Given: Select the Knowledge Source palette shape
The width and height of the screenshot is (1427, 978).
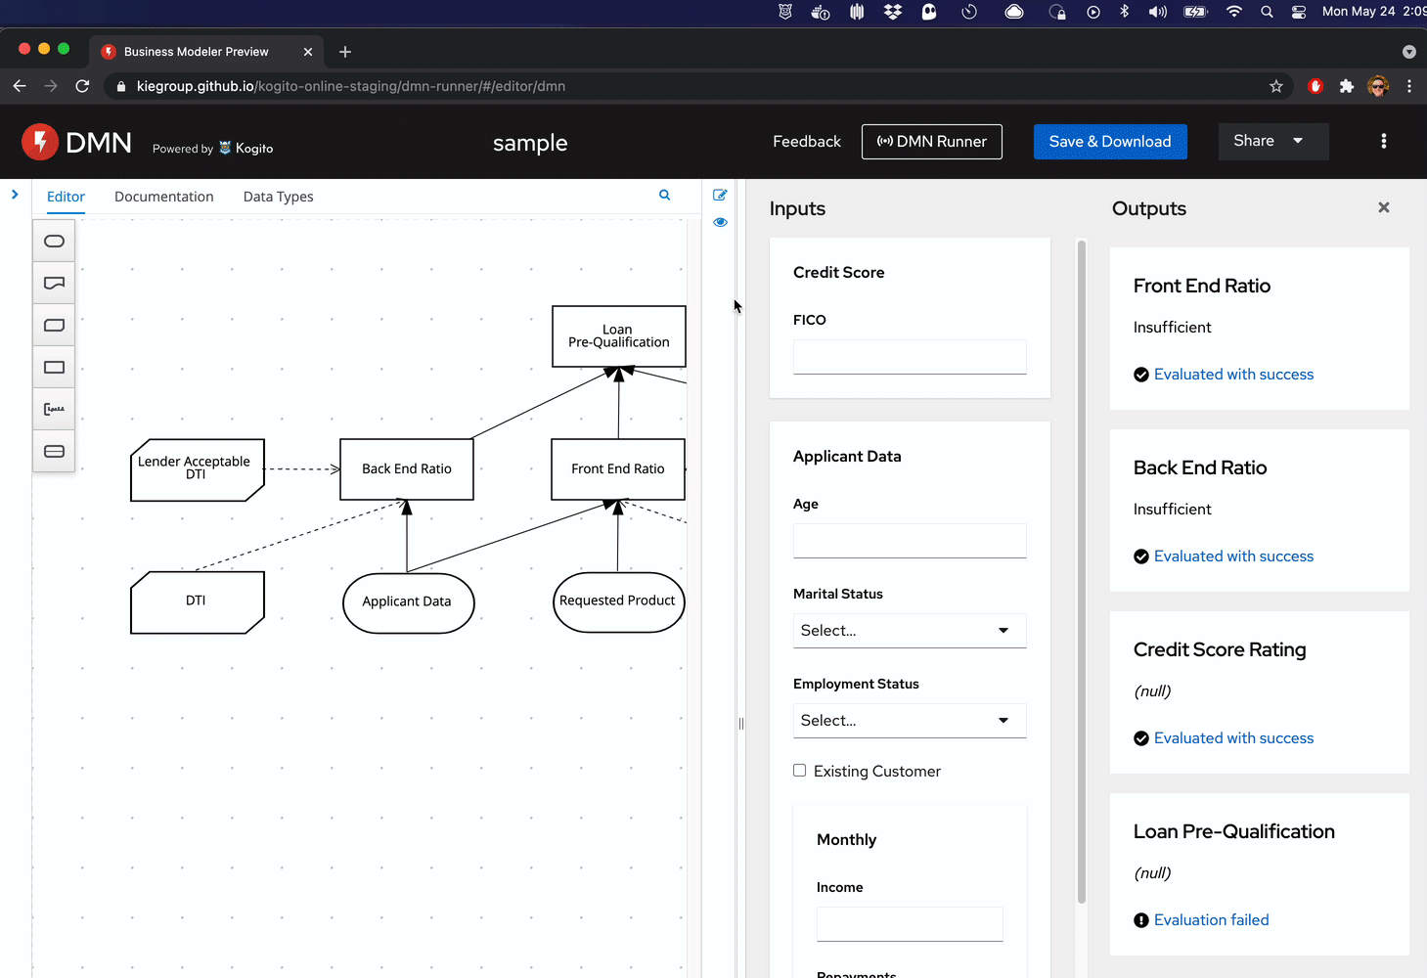Looking at the screenshot, I should [x=55, y=284].
